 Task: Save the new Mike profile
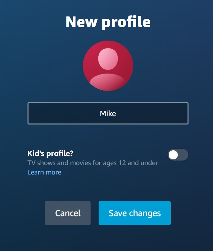point(135,213)
